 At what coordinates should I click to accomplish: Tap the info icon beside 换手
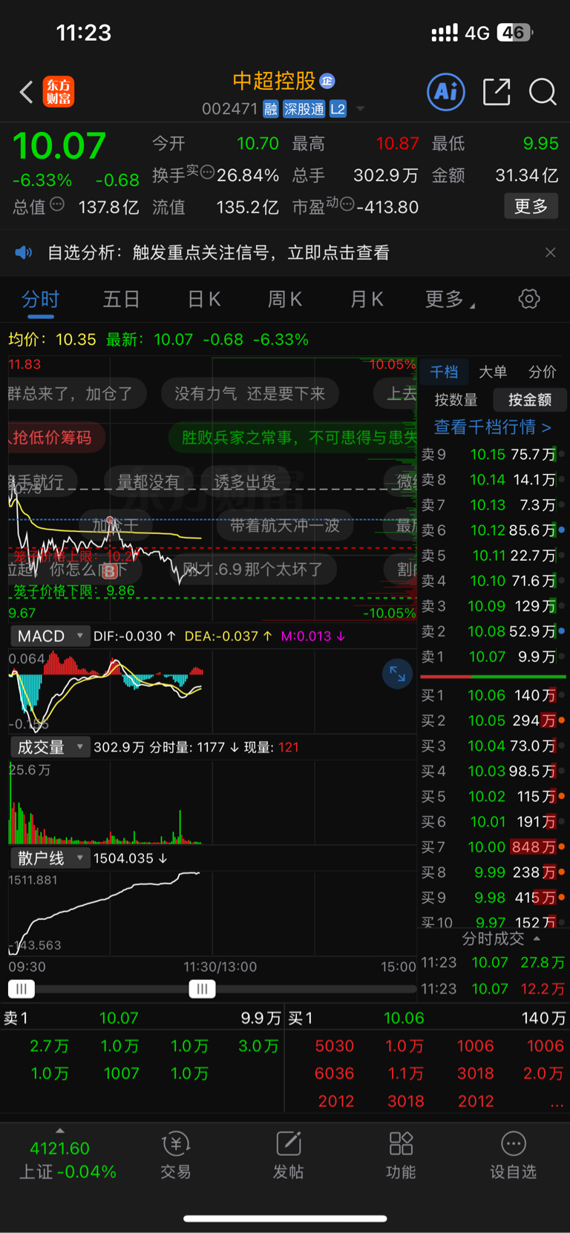[x=207, y=172]
